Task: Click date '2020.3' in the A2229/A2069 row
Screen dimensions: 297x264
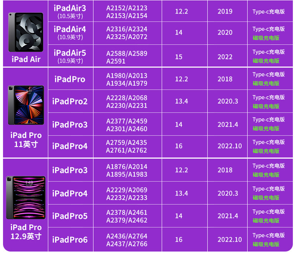Action: click(228, 193)
